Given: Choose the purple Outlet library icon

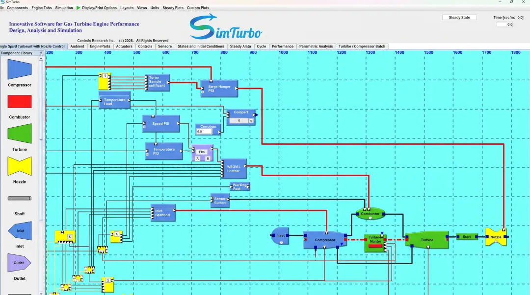Looking at the screenshot, I should 20,263.
